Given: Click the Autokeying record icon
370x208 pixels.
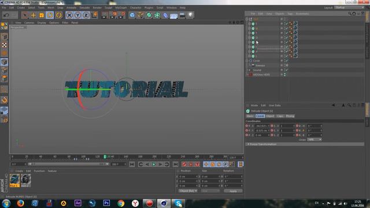Looking at the screenshot, I should [x=191, y=164].
